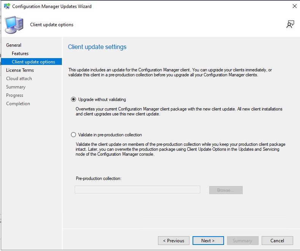This screenshot has height=251, width=300.
Task: Click the Pre-production collection text field
Action: tap(137, 190)
